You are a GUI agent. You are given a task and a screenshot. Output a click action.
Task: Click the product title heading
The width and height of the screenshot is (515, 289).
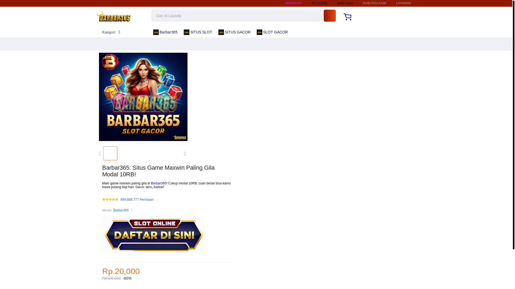(x=158, y=171)
